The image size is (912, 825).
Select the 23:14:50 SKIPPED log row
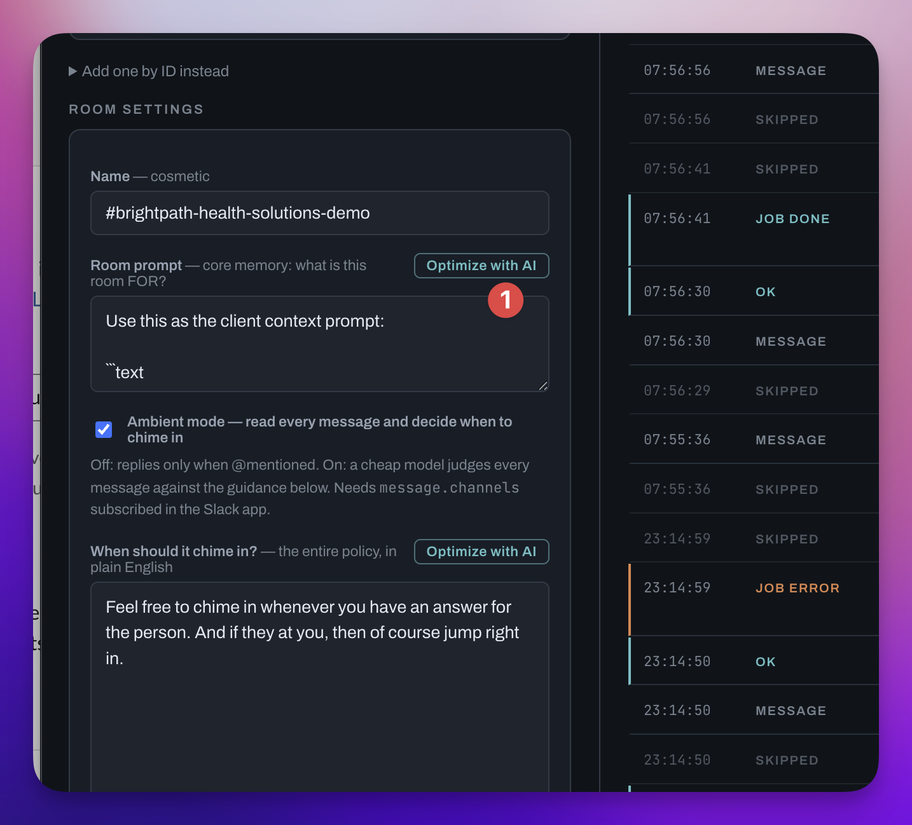coord(754,760)
